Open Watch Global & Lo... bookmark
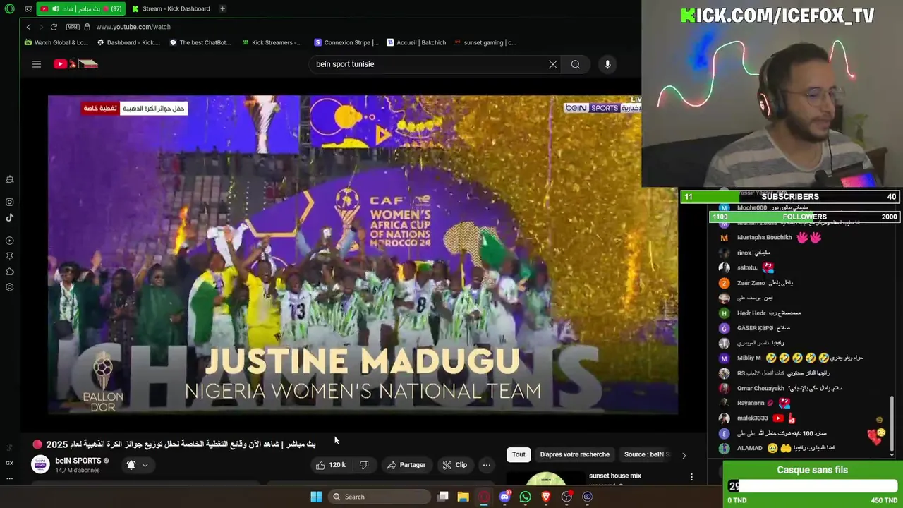This screenshot has width=903, height=508. [x=56, y=42]
